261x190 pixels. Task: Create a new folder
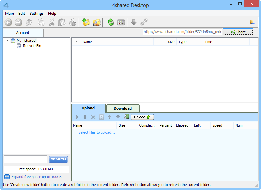tap(86, 22)
